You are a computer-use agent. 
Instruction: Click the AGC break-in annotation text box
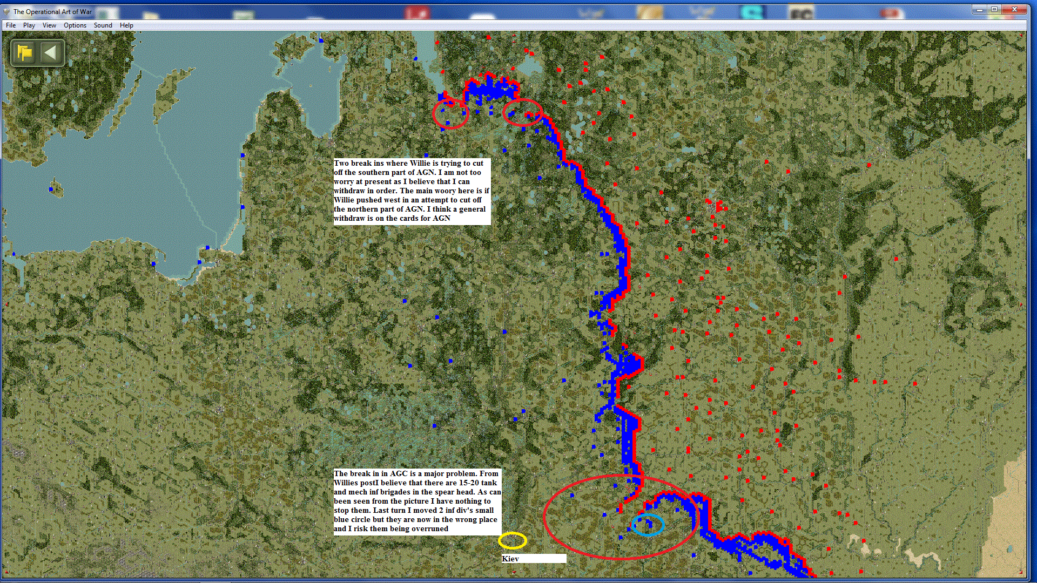click(417, 501)
